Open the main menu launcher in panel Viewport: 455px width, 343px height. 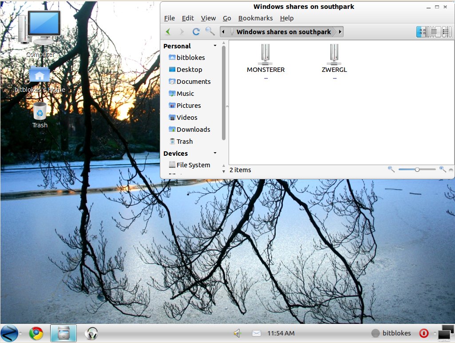[9, 333]
